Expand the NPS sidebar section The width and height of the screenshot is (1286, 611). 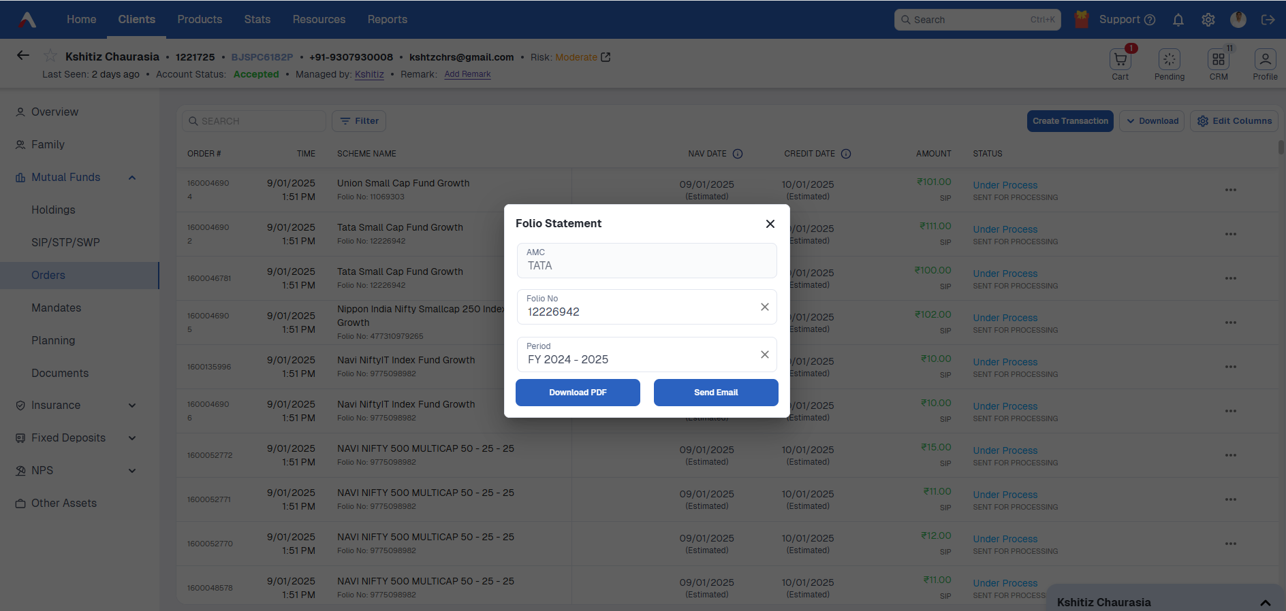[x=132, y=471]
